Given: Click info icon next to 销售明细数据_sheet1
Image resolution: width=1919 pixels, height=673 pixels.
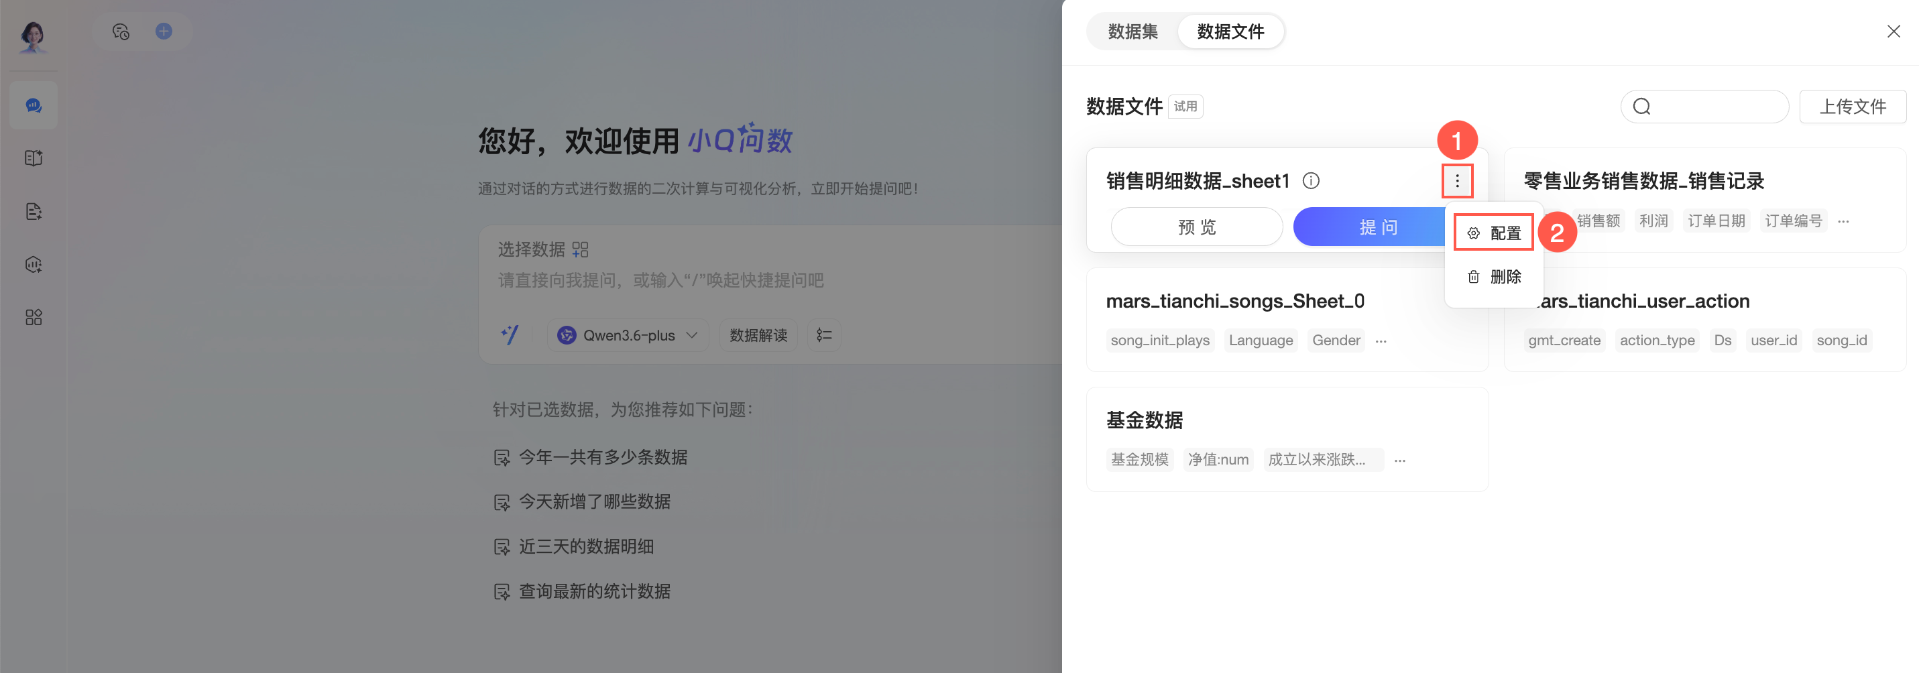Looking at the screenshot, I should coord(1311,181).
